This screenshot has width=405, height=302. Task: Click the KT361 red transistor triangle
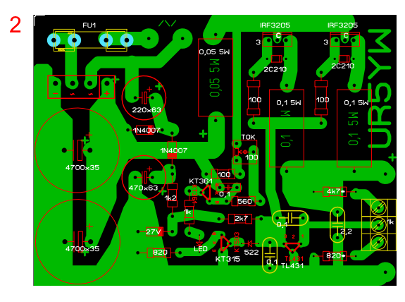point(206,192)
